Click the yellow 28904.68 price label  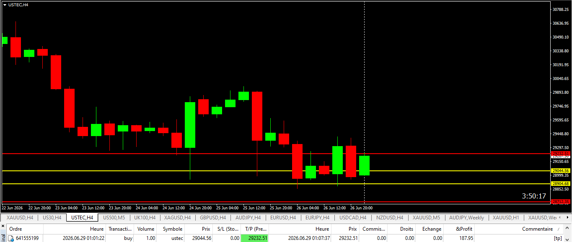(x=560, y=184)
